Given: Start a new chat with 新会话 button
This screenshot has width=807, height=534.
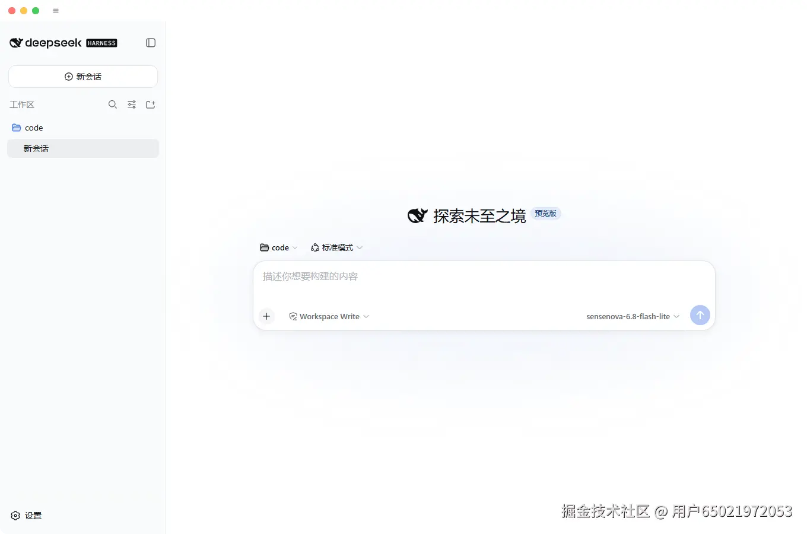Looking at the screenshot, I should point(83,77).
